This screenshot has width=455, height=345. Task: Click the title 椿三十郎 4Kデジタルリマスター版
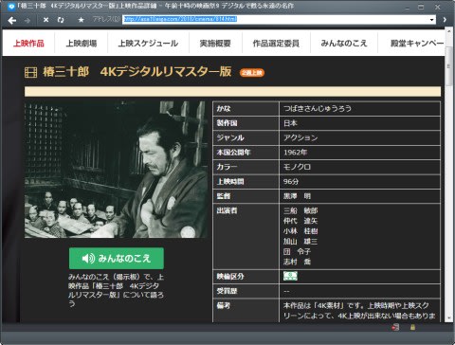tap(136, 72)
